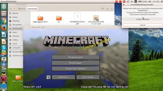Open the usr folder in Downloads
163x91 pixels.
point(59,19)
